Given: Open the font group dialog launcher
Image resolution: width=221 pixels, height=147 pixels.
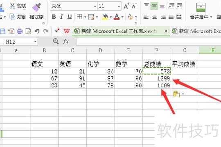Looking at the screenshot, I should point(136,23).
